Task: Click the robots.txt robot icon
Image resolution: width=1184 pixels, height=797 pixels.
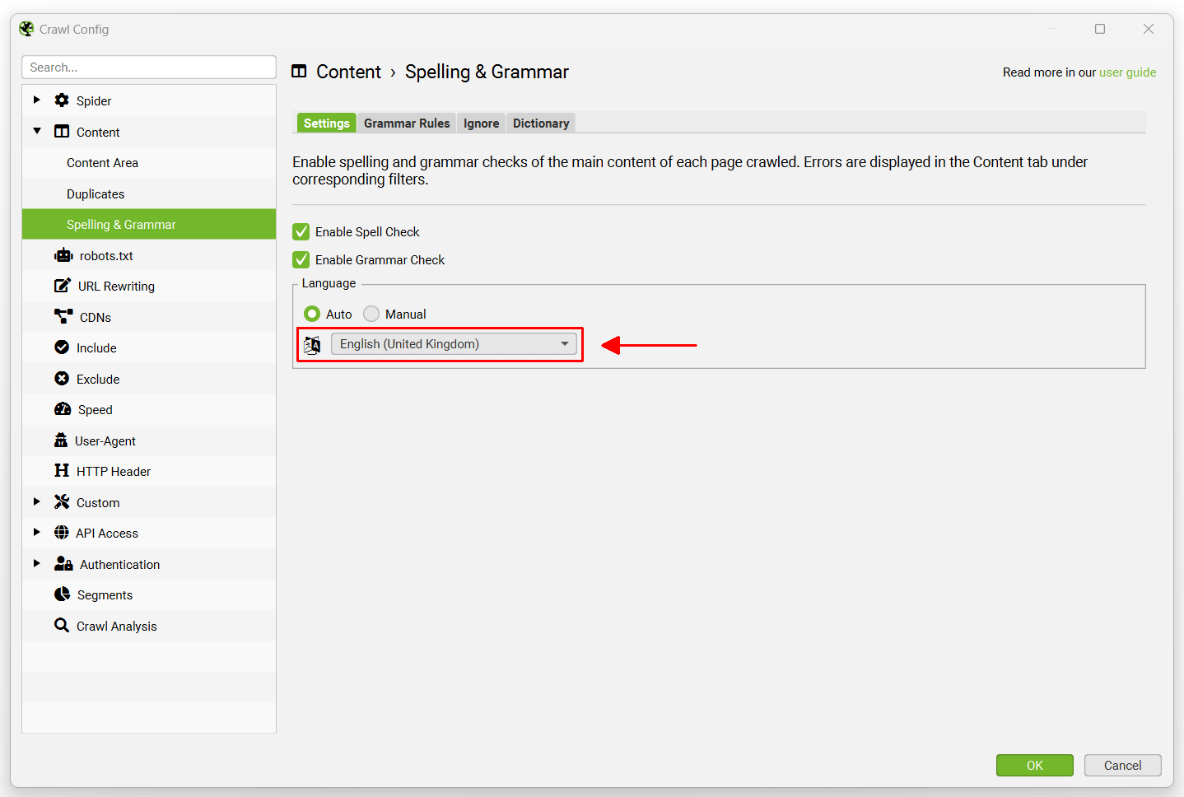Action: click(x=64, y=255)
